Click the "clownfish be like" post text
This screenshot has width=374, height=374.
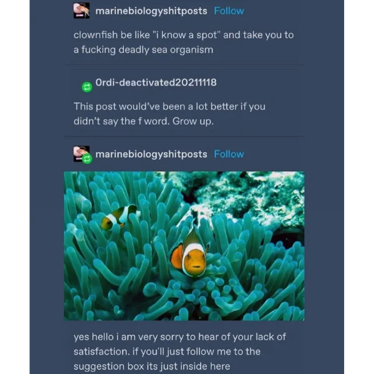[x=183, y=35]
